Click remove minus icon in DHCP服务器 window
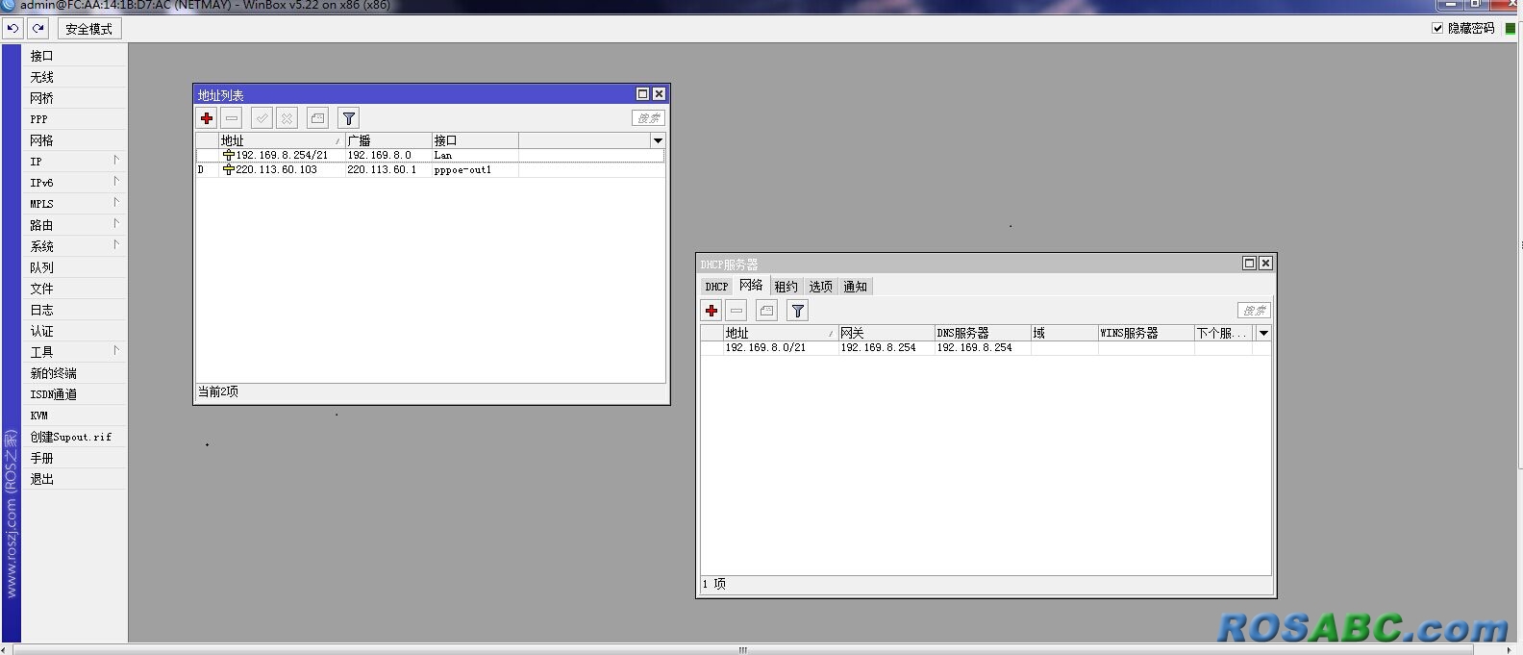 [x=737, y=311]
